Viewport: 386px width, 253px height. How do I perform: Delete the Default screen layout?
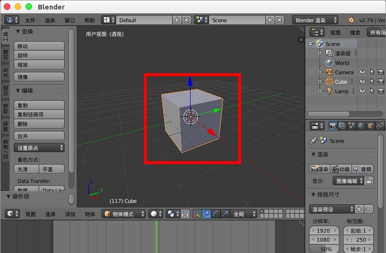186,20
